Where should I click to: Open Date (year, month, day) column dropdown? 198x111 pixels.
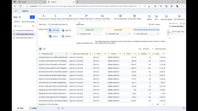tap(90, 54)
